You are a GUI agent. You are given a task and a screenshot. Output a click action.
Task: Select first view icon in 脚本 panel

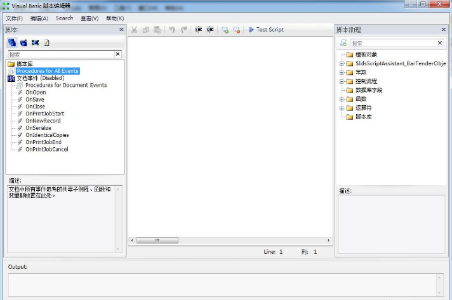pyautogui.click(x=12, y=42)
